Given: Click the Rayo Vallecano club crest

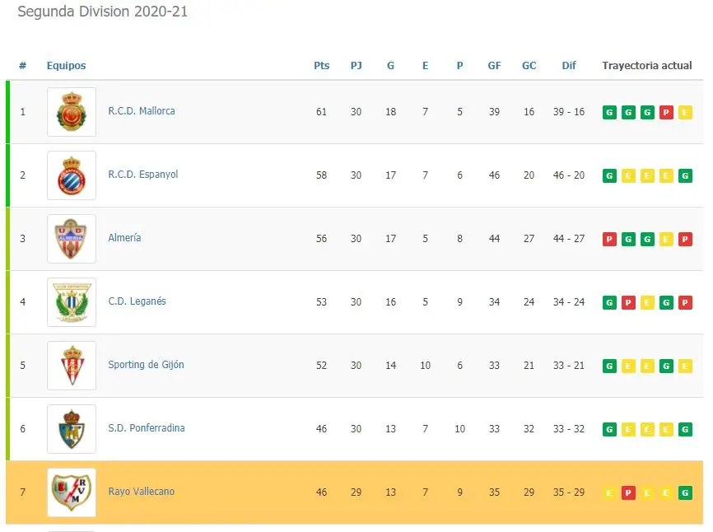Looking at the screenshot, I should 72,492.
